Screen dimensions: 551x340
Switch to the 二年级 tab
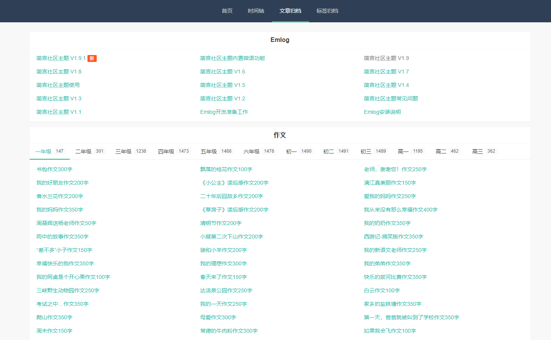tap(89, 151)
